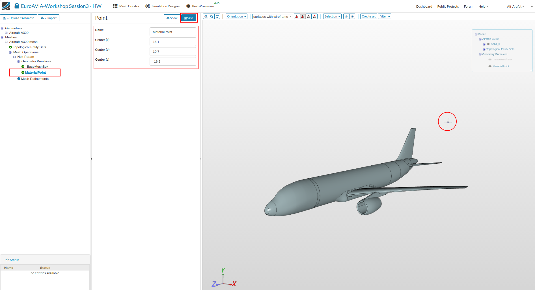
Task: Expand solid_0 in the scene tree
Action: point(484,44)
